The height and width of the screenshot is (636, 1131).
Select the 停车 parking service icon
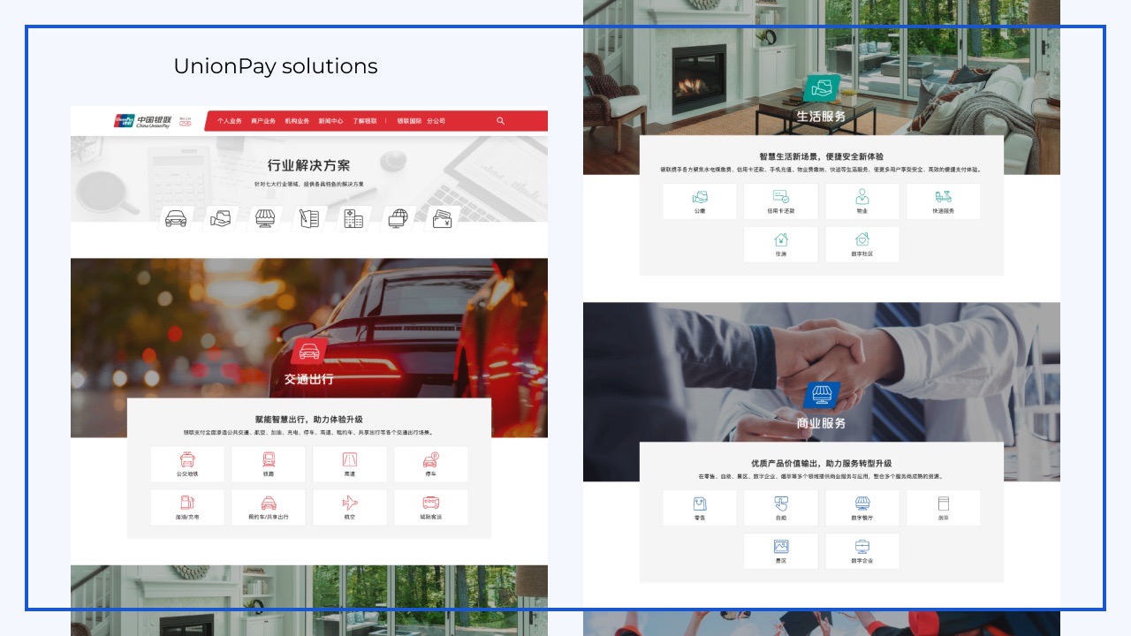pos(431,464)
